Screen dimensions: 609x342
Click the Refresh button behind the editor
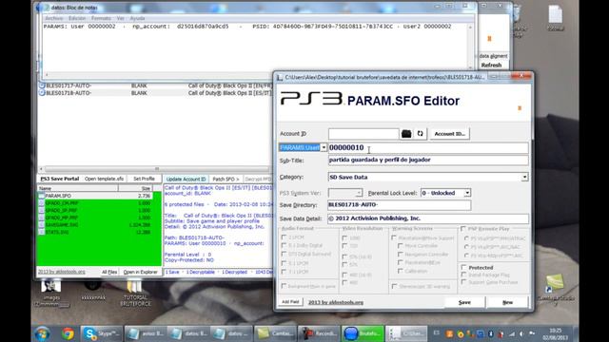pyautogui.click(x=491, y=66)
